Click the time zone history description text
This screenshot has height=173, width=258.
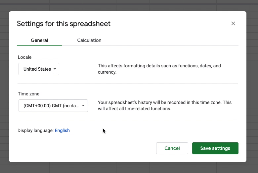click(x=164, y=105)
